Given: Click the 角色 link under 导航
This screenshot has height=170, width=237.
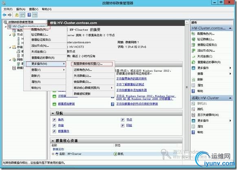Looking at the screenshot, I should [x=61, y=119].
